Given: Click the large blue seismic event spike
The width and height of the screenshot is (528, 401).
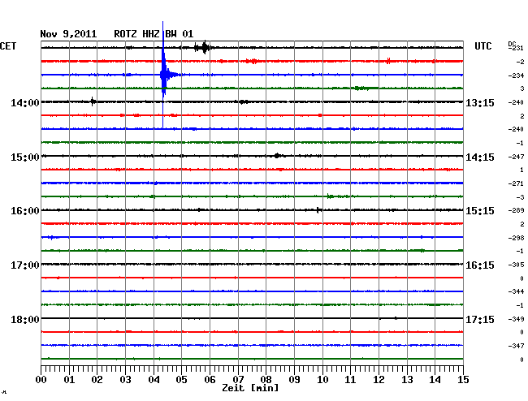Looking at the screenshot, I should [x=163, y=75].
